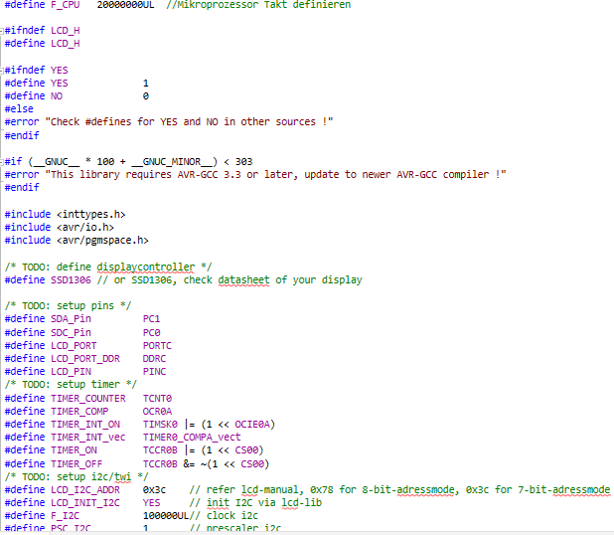Click the PC0 value
The width and height of the screenshot is (614, 535).
pyautogui.click(x=152, y=333)
